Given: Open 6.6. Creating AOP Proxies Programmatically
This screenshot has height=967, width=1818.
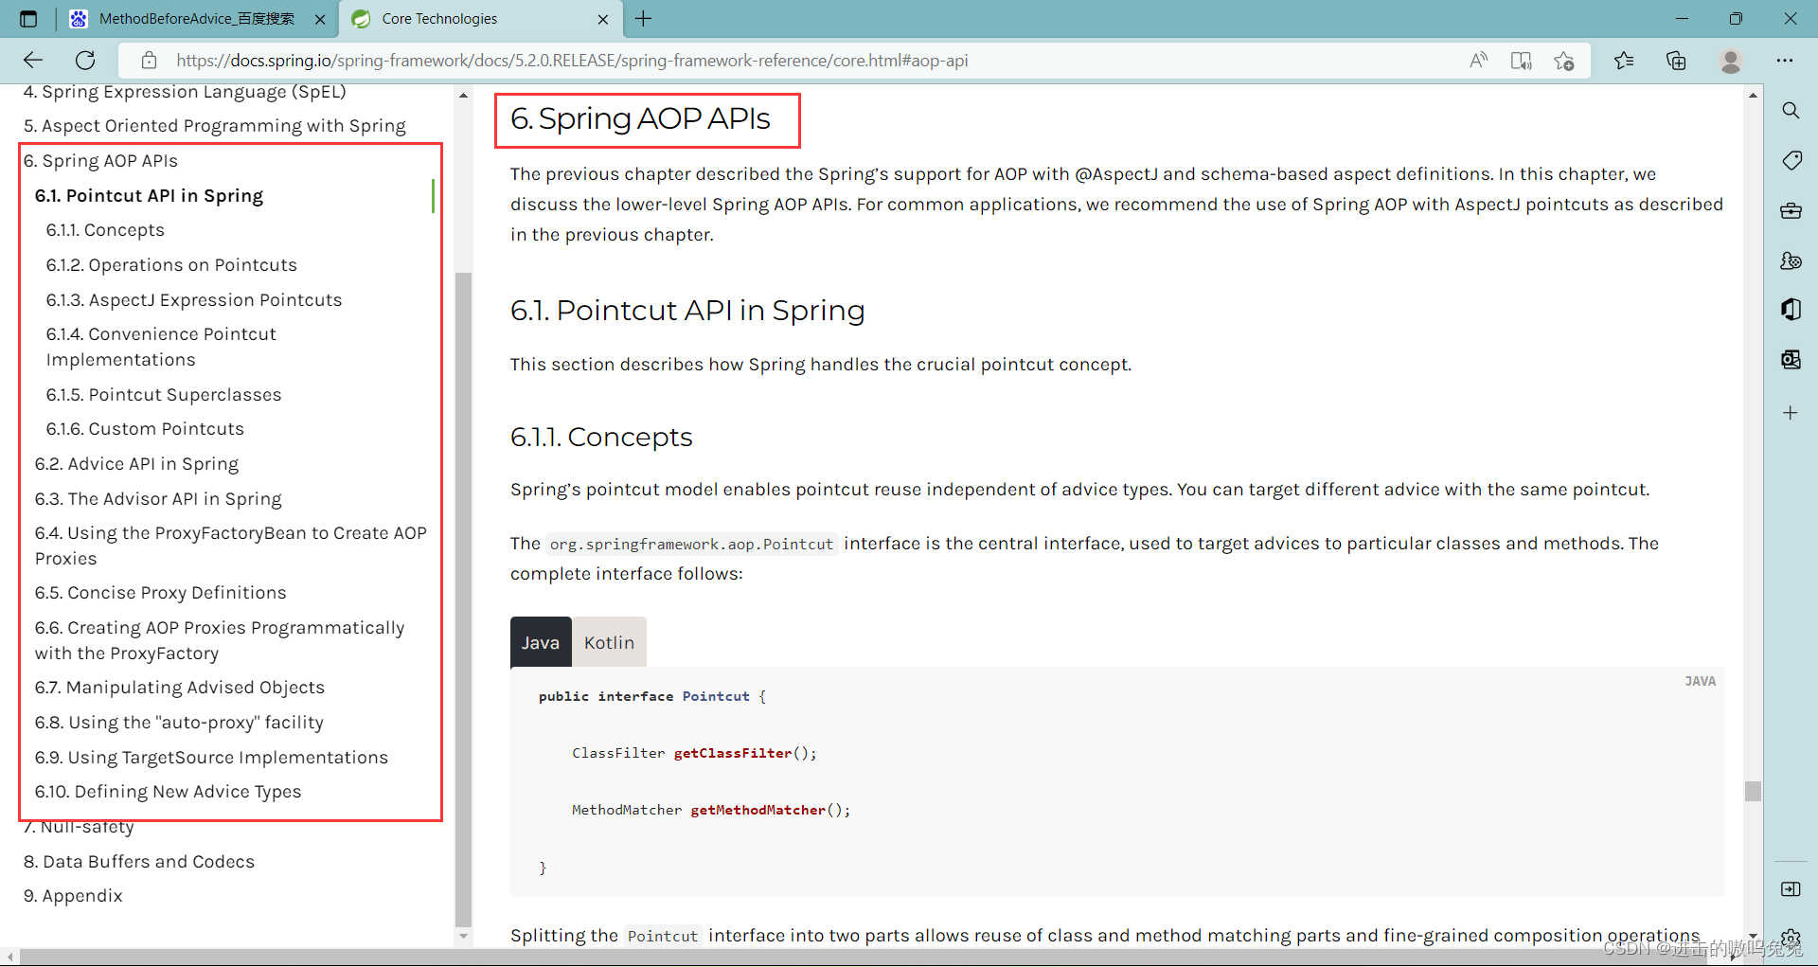Looking at the screenshot, I should 220,640.
